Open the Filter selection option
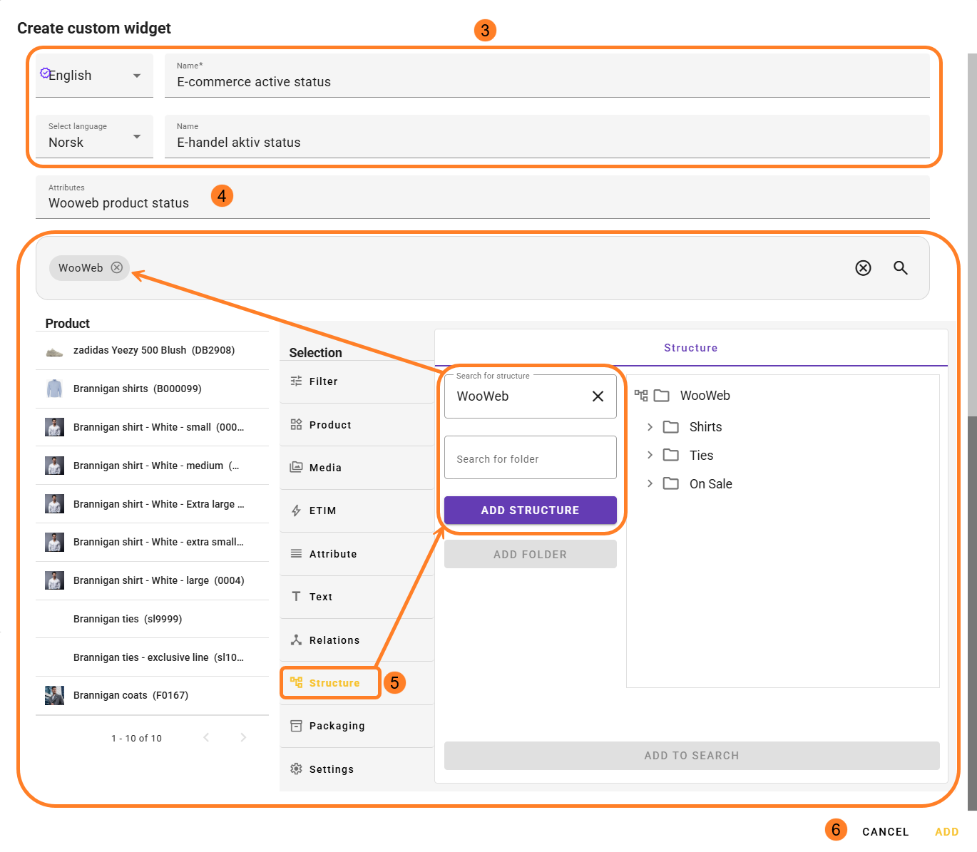This screenshot has width=977, height=852. tap(323, 381)
